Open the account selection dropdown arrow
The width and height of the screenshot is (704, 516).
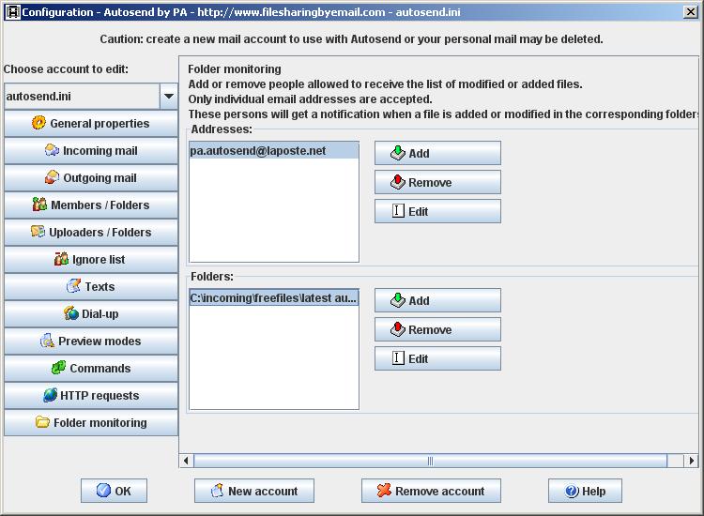(x=169, y=96)
